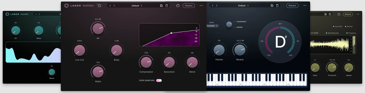Click Bypass in VoxChain

click(x=189, y=6)
